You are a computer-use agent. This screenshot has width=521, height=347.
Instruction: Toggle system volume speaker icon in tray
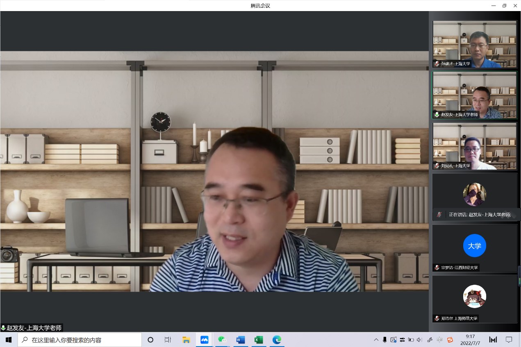419,340
